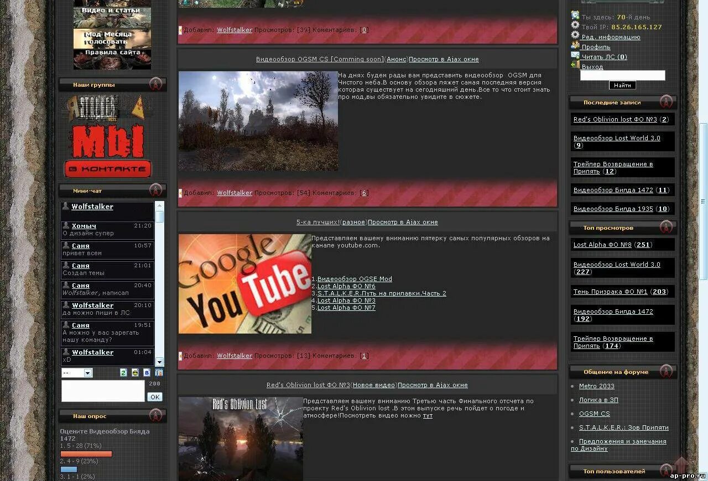Screen dimensions: 708x481
Task: Open the "Мод Месяца голосовать" menu item
Action: (112, 38)
